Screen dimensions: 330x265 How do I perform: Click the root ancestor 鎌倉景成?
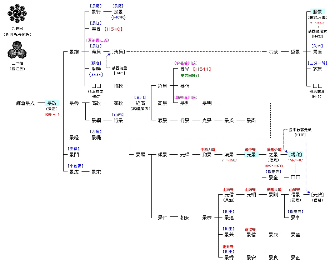coord(26,103)
